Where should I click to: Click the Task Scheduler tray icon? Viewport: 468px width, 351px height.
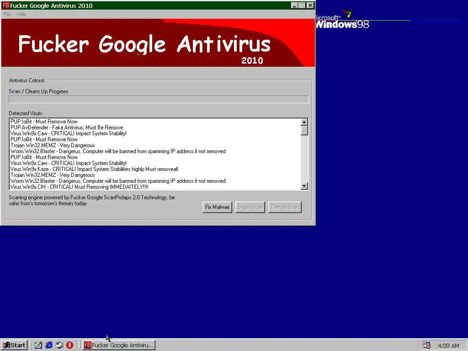click(426, 345)
